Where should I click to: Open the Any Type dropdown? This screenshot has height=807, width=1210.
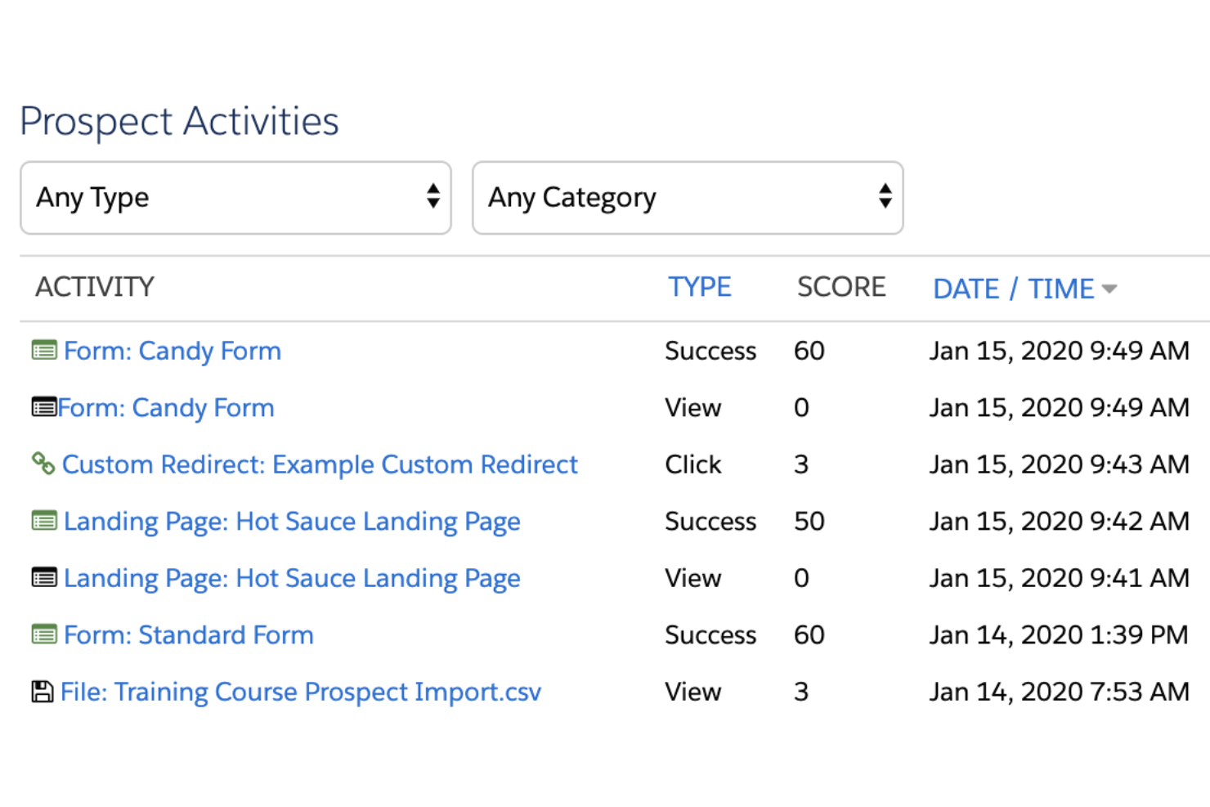point(235,198)
